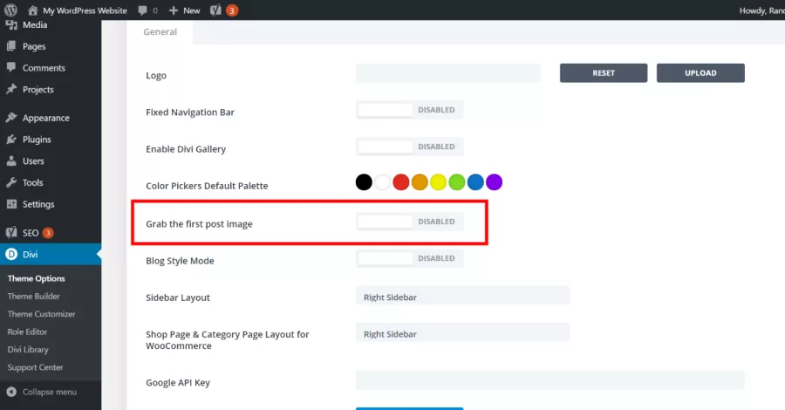Viewport: 785px width, 410px height.
Task: Open the Plugins menu label
Action: pos(37,140)
